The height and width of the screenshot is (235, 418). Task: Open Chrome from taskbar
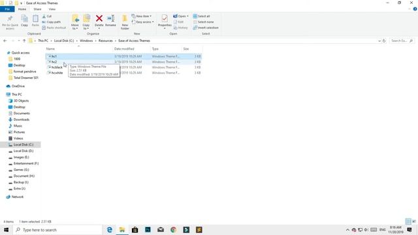173,230
